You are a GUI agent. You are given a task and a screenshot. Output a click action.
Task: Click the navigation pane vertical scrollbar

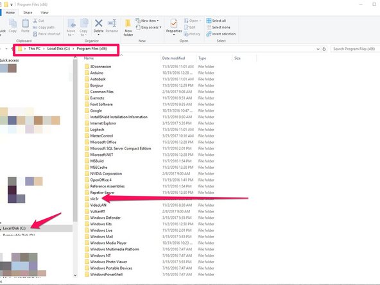coord(75,141)
